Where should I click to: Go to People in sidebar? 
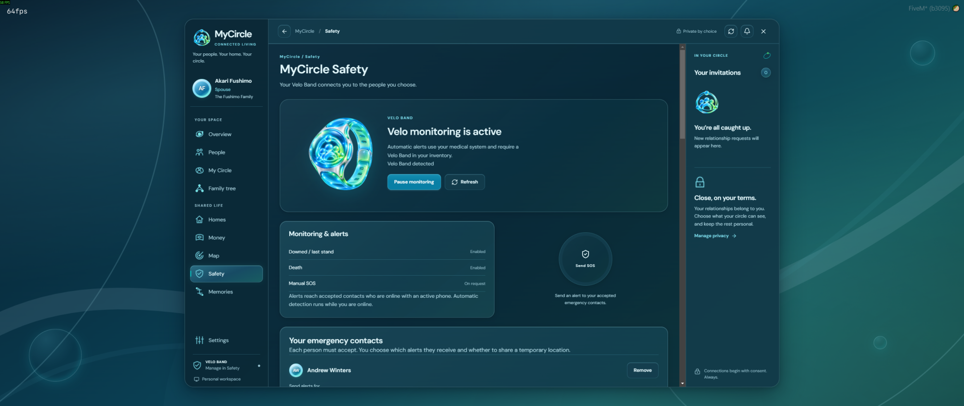(227, 152)
